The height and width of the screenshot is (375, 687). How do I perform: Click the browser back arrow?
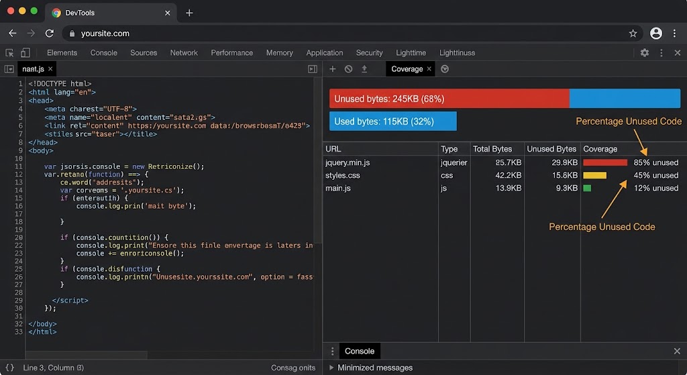13,34
